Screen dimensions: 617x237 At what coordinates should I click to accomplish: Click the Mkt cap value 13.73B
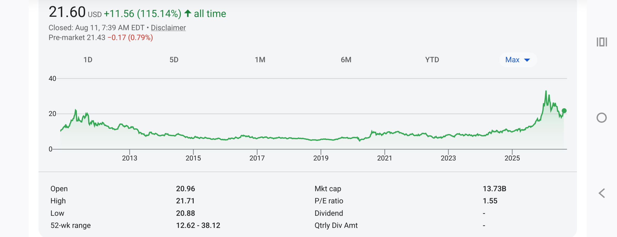coord(494,189)
